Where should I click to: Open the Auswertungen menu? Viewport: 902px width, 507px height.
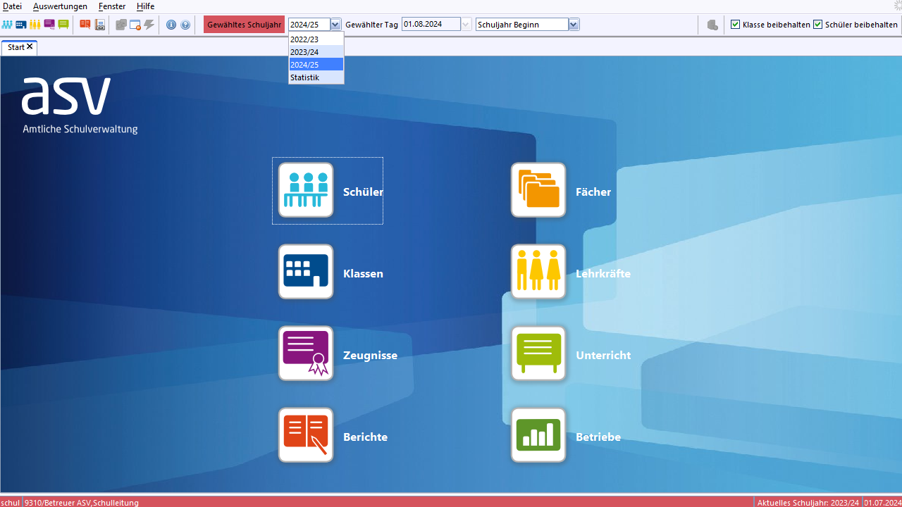click(x=60, y=6)
